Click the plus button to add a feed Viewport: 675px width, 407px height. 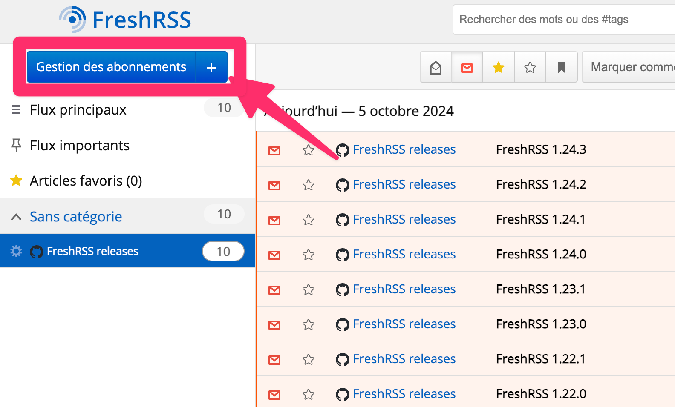[211, 67]
